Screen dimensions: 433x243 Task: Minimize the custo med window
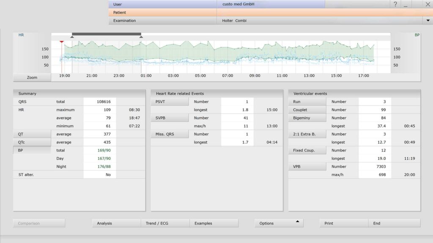406,4
